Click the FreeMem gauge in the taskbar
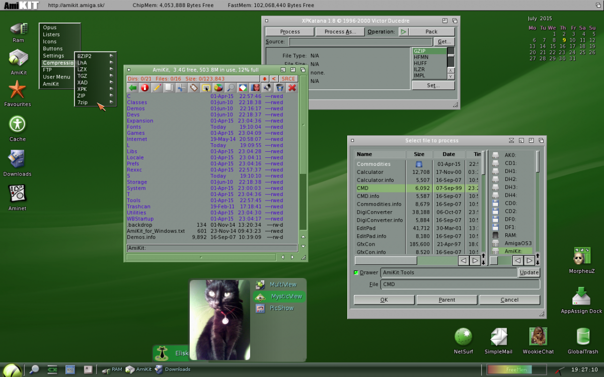604x377 pixels. pyautogui.click(x=516, y=369)
